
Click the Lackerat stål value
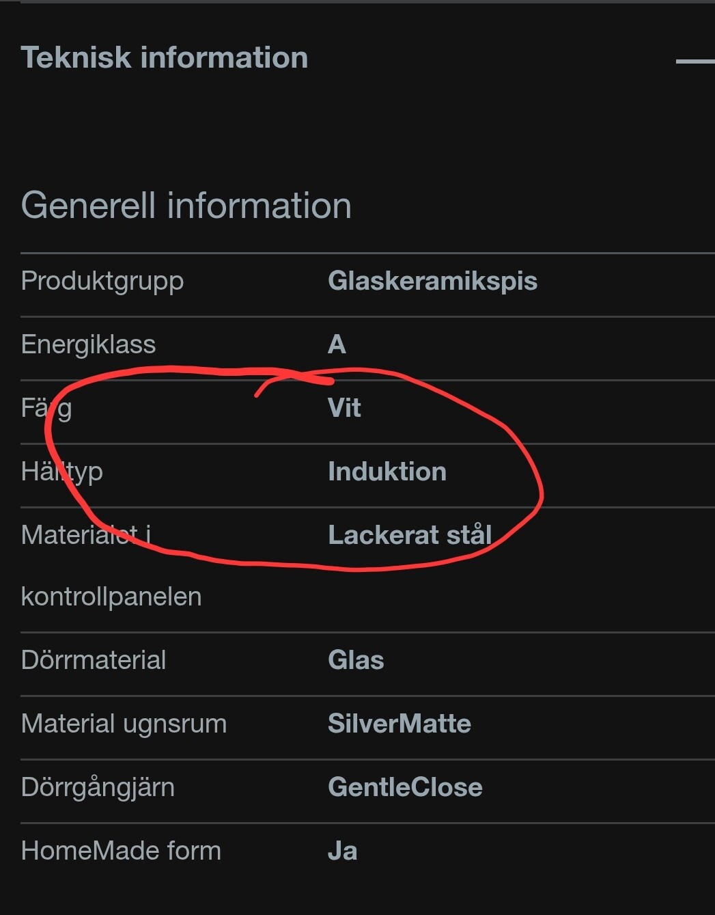click(410, 535)
